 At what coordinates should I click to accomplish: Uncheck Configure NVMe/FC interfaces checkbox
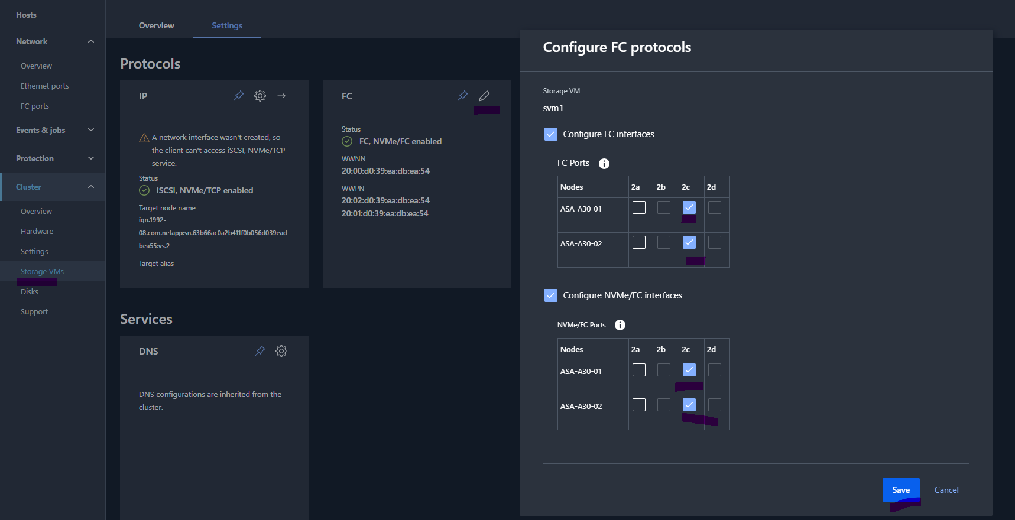[550, 295]
